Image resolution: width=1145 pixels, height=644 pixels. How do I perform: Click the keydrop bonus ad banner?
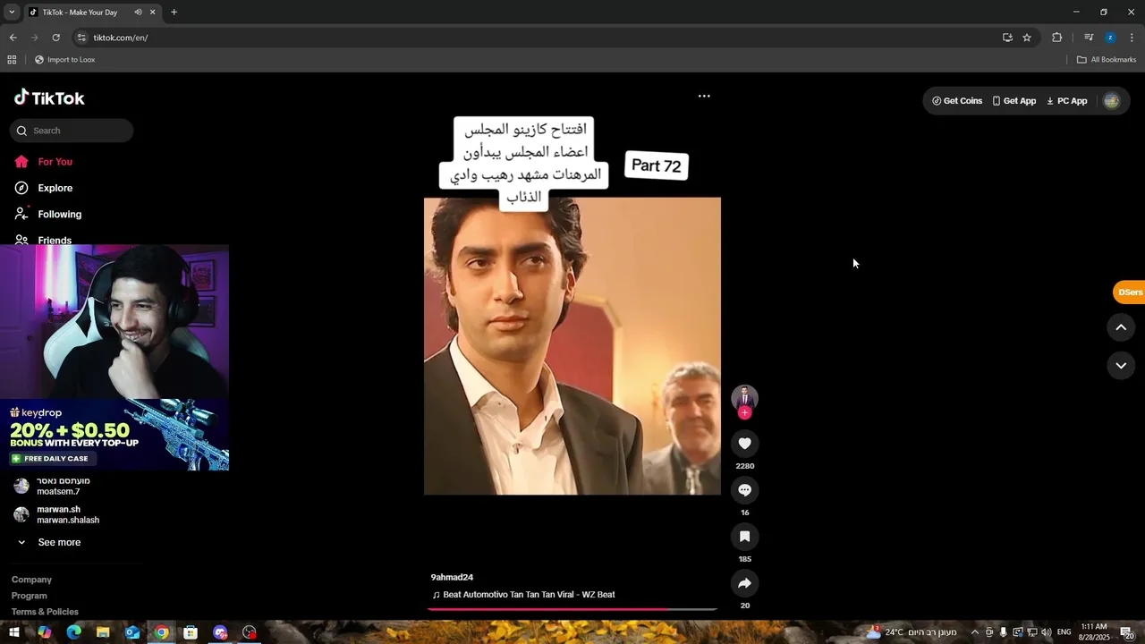pos(114,435)
